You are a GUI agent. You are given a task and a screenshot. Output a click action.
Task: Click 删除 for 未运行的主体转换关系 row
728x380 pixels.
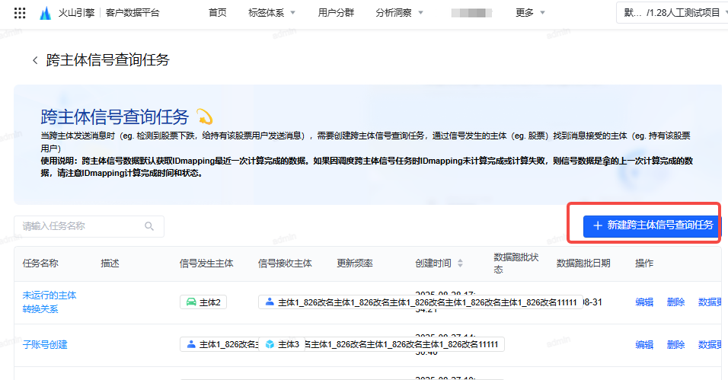(x=675, y=302)
